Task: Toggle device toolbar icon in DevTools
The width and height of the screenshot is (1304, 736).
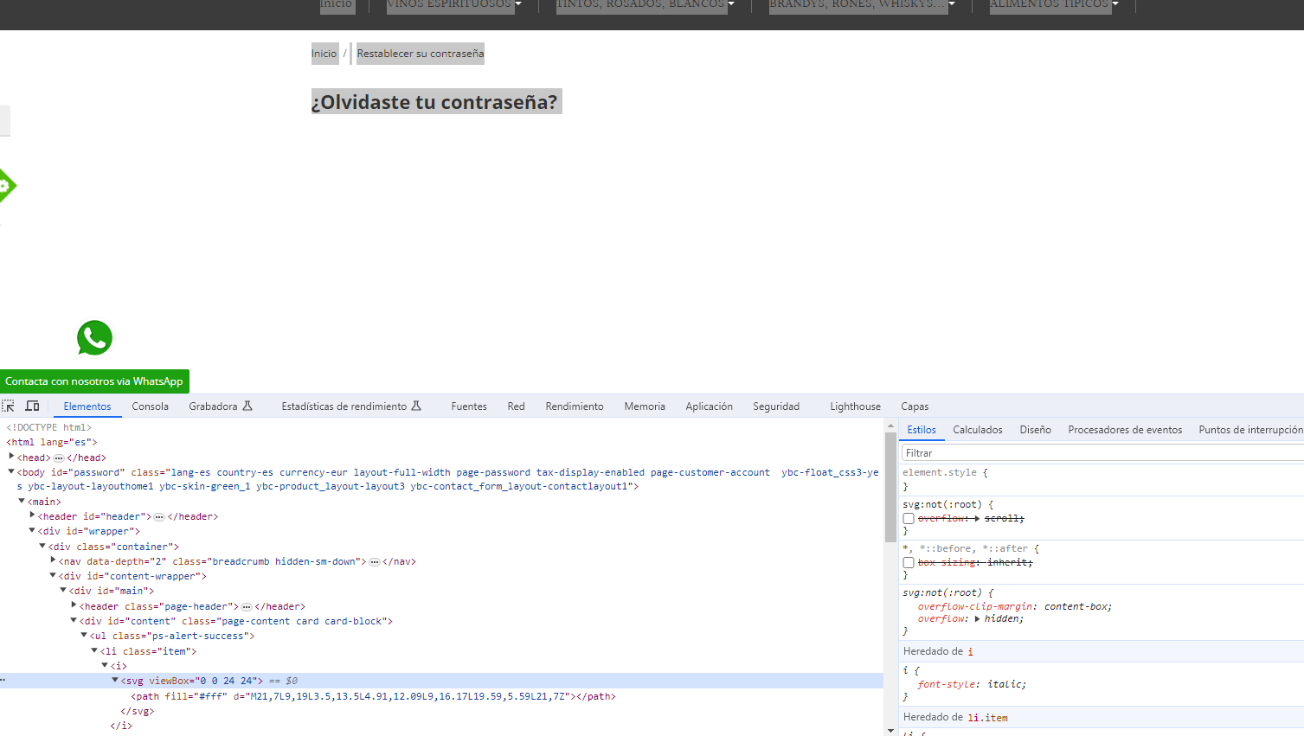Action: pyautogui.click(x=32, y=406)
